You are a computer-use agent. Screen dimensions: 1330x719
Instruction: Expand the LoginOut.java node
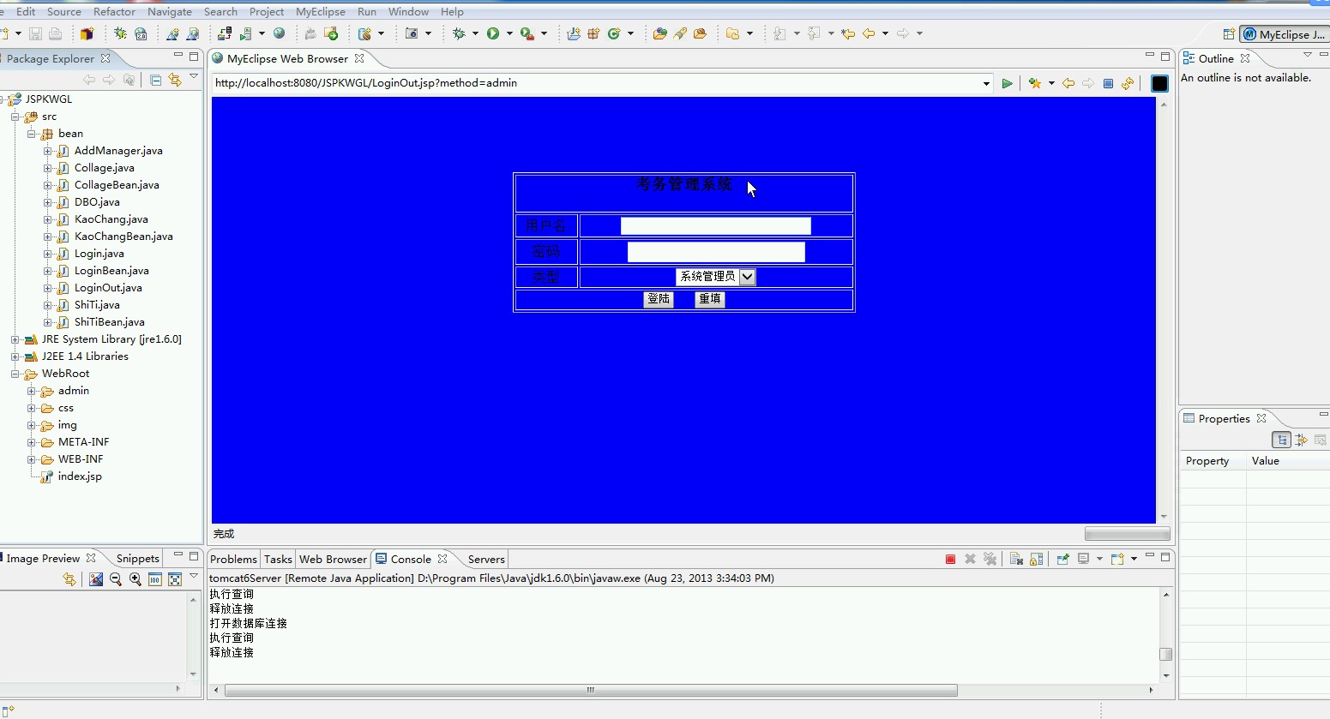[x=48, y=288]
